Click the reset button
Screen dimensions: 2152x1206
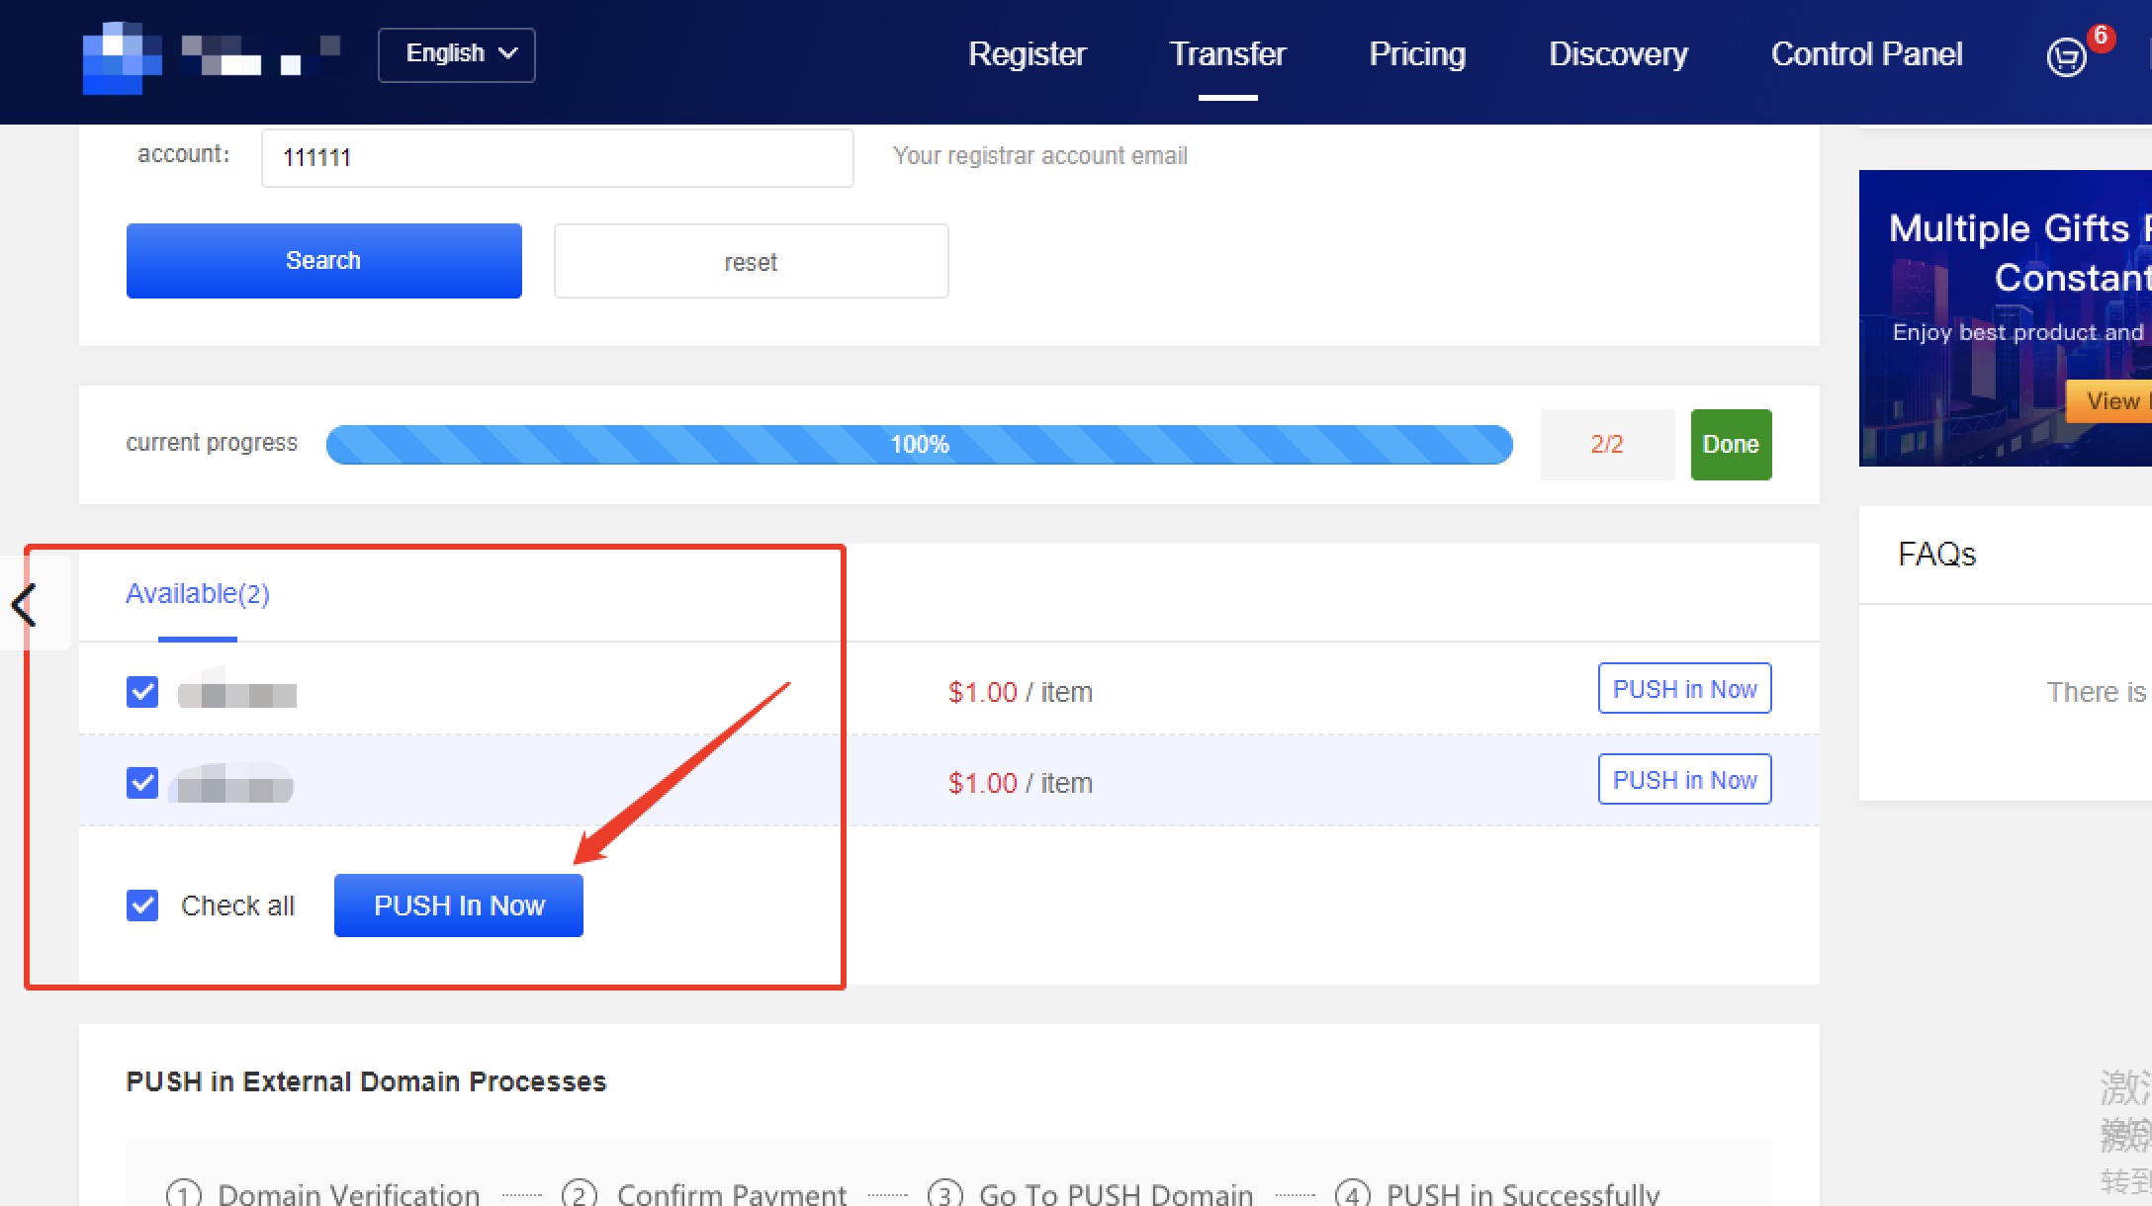click(751, 262)
